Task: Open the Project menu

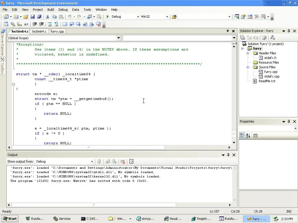Action: point(38,10)
